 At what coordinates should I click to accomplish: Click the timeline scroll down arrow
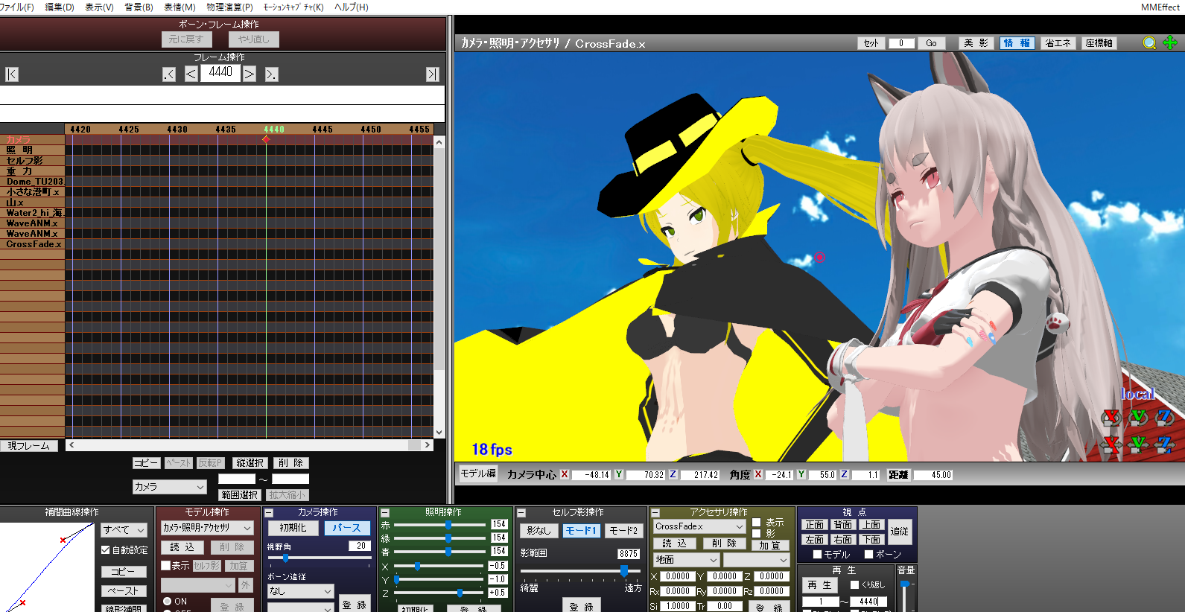(439, 432)
